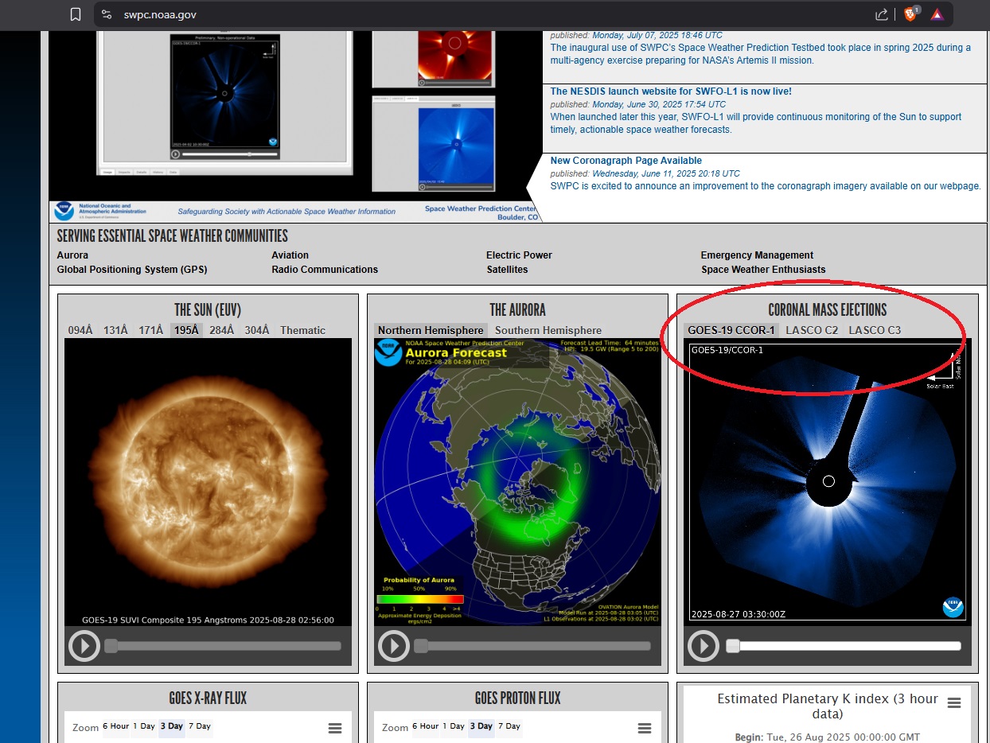The height and width of the screenshot is (743, 990).
Task: Click THE AURORA panel title
Action: click(517, 310)
